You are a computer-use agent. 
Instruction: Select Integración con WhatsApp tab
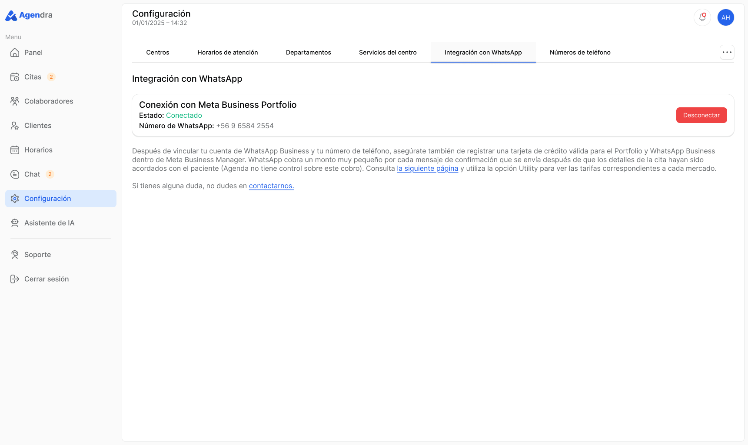click(x=483, y=52)
